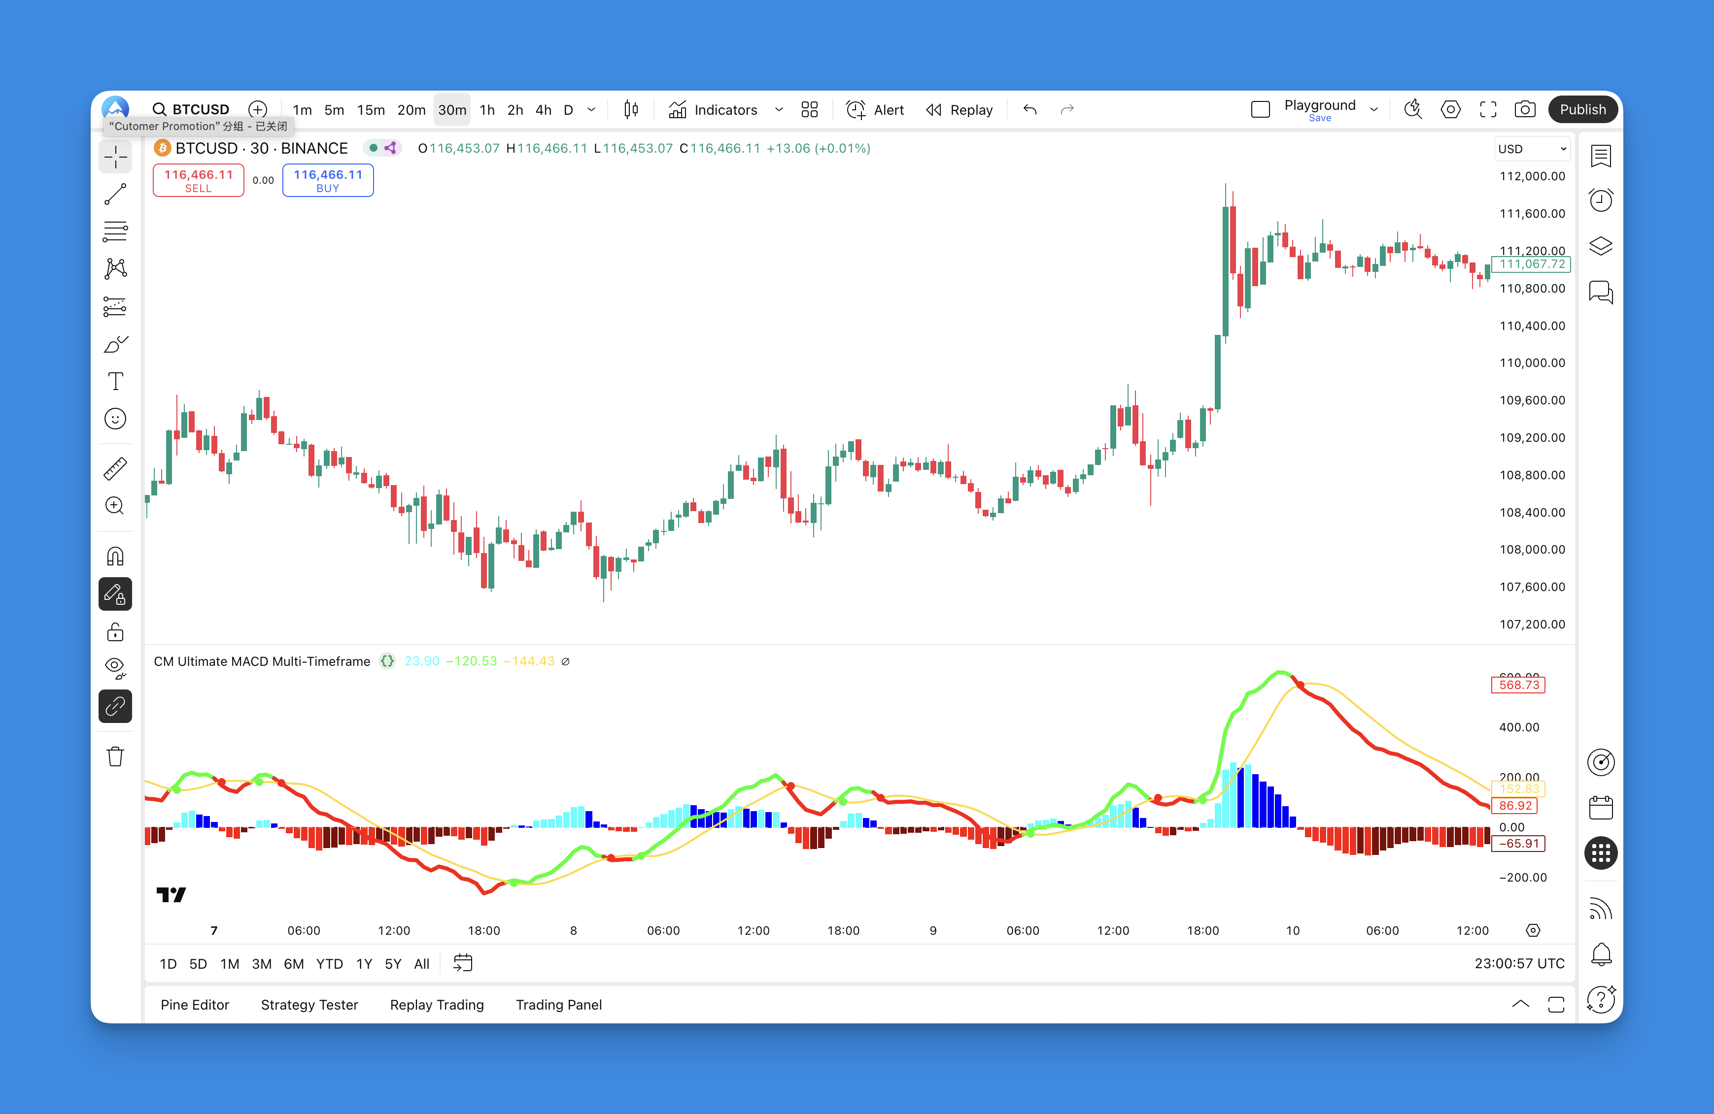
Task: Toggle lock all drawing tools
Action: 115,632
